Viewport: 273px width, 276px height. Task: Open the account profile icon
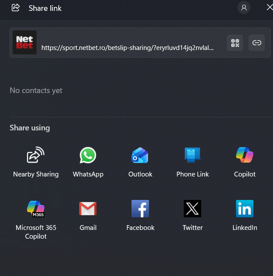tap(244, 7)
